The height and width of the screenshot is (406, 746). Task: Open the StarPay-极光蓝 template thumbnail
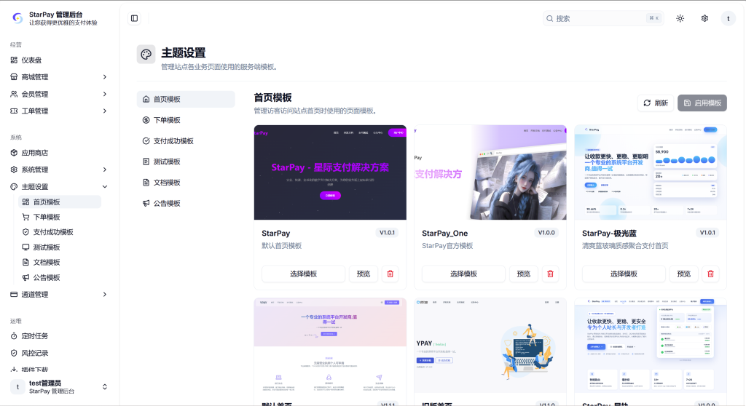[x=651, y=172]
